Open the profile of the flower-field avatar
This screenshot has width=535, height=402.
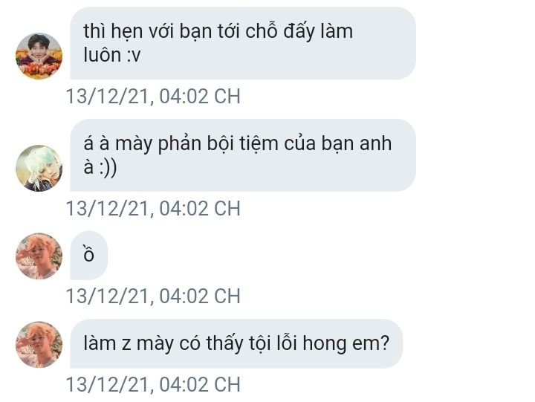39,56
